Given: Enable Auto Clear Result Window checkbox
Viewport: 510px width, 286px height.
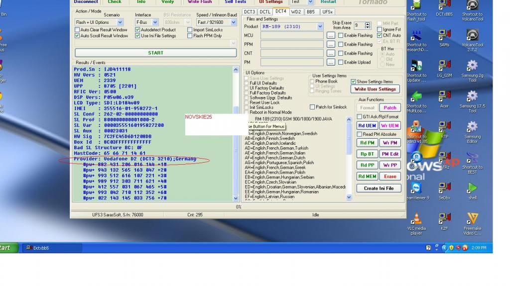Looking at the screenshot, I should pos(77,30).
